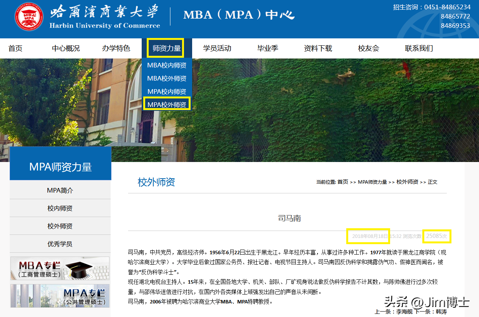Choose MPA校内师资 from the dropdown
This screenshot has height=317, width=479.
click(167, 91)
